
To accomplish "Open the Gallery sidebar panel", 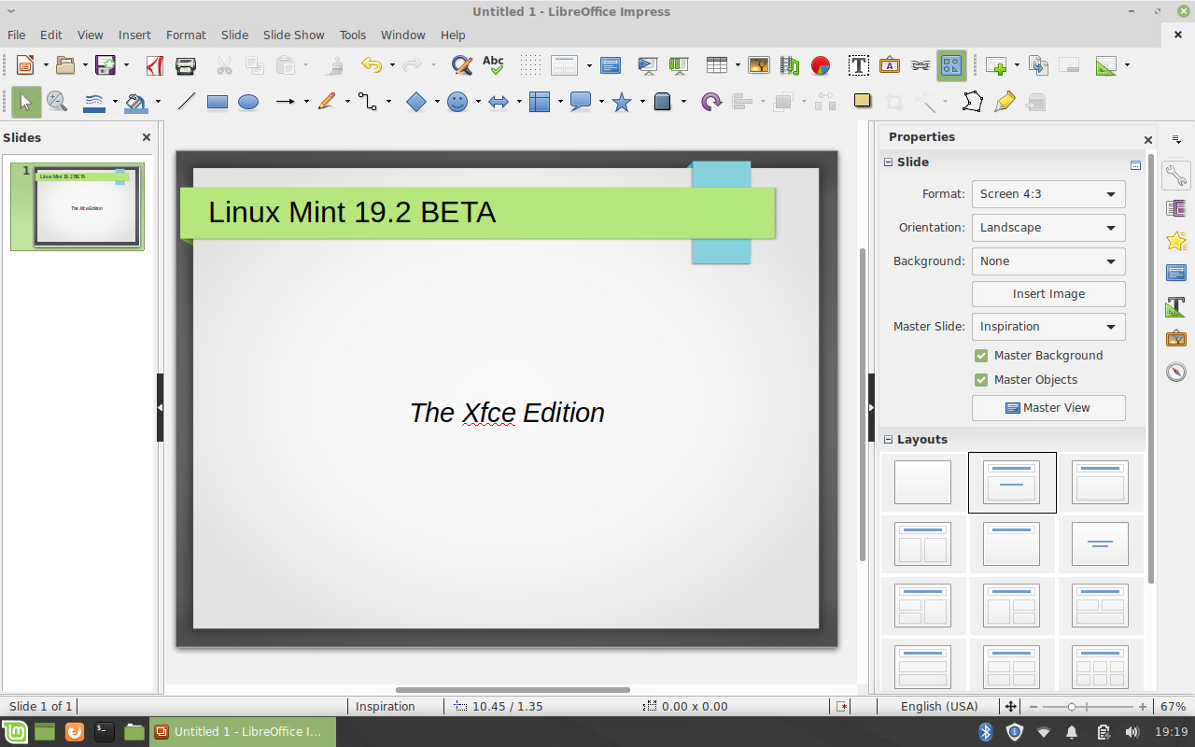I will (x=1175, y=337).
